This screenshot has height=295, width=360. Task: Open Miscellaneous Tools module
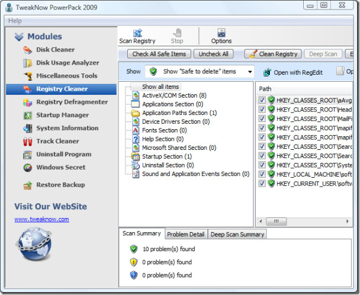pyautogui.click(x=60, y=76)
